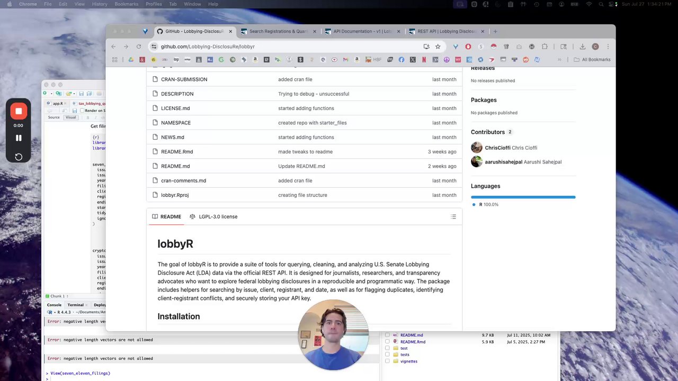Click RStudio's new file plus icon

click(46, 94)
